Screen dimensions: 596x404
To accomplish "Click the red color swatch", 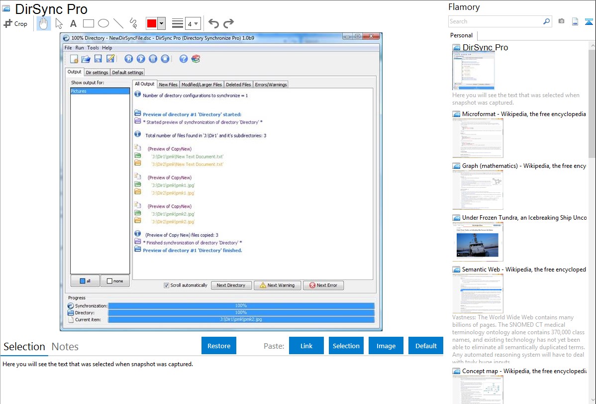I will [x=152, y=23].
